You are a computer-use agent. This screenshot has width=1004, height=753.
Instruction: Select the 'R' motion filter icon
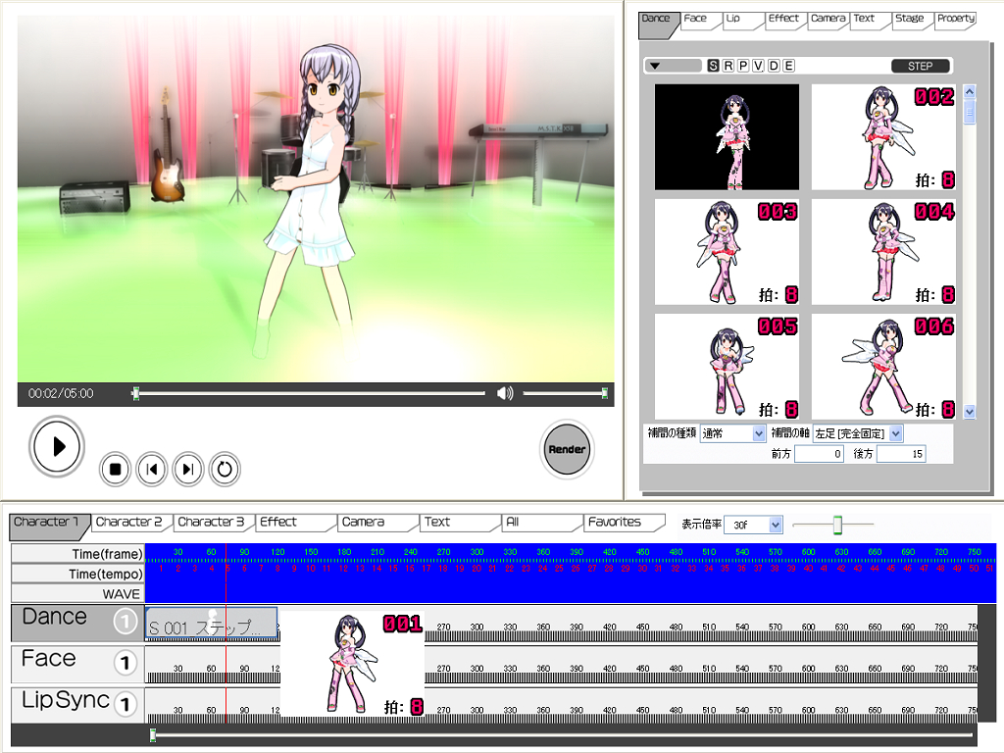728,66
